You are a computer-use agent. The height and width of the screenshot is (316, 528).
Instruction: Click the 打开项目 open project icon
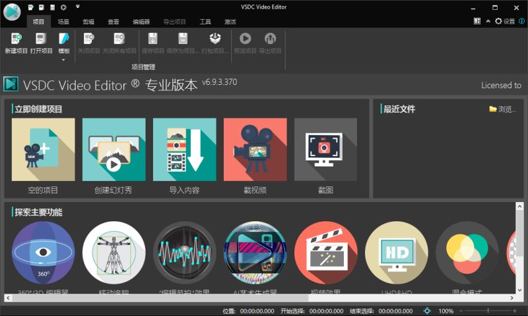[x=41, y=39]
